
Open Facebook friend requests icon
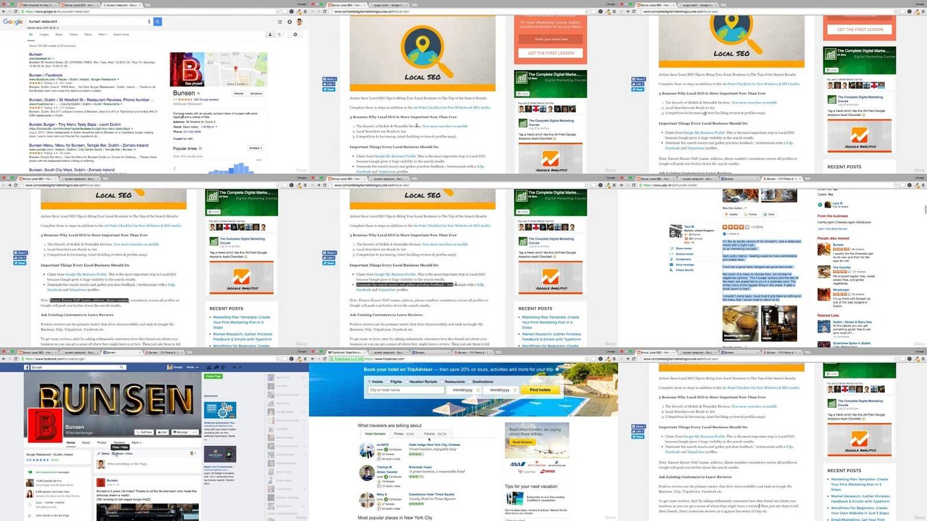(x=209, y=367)
